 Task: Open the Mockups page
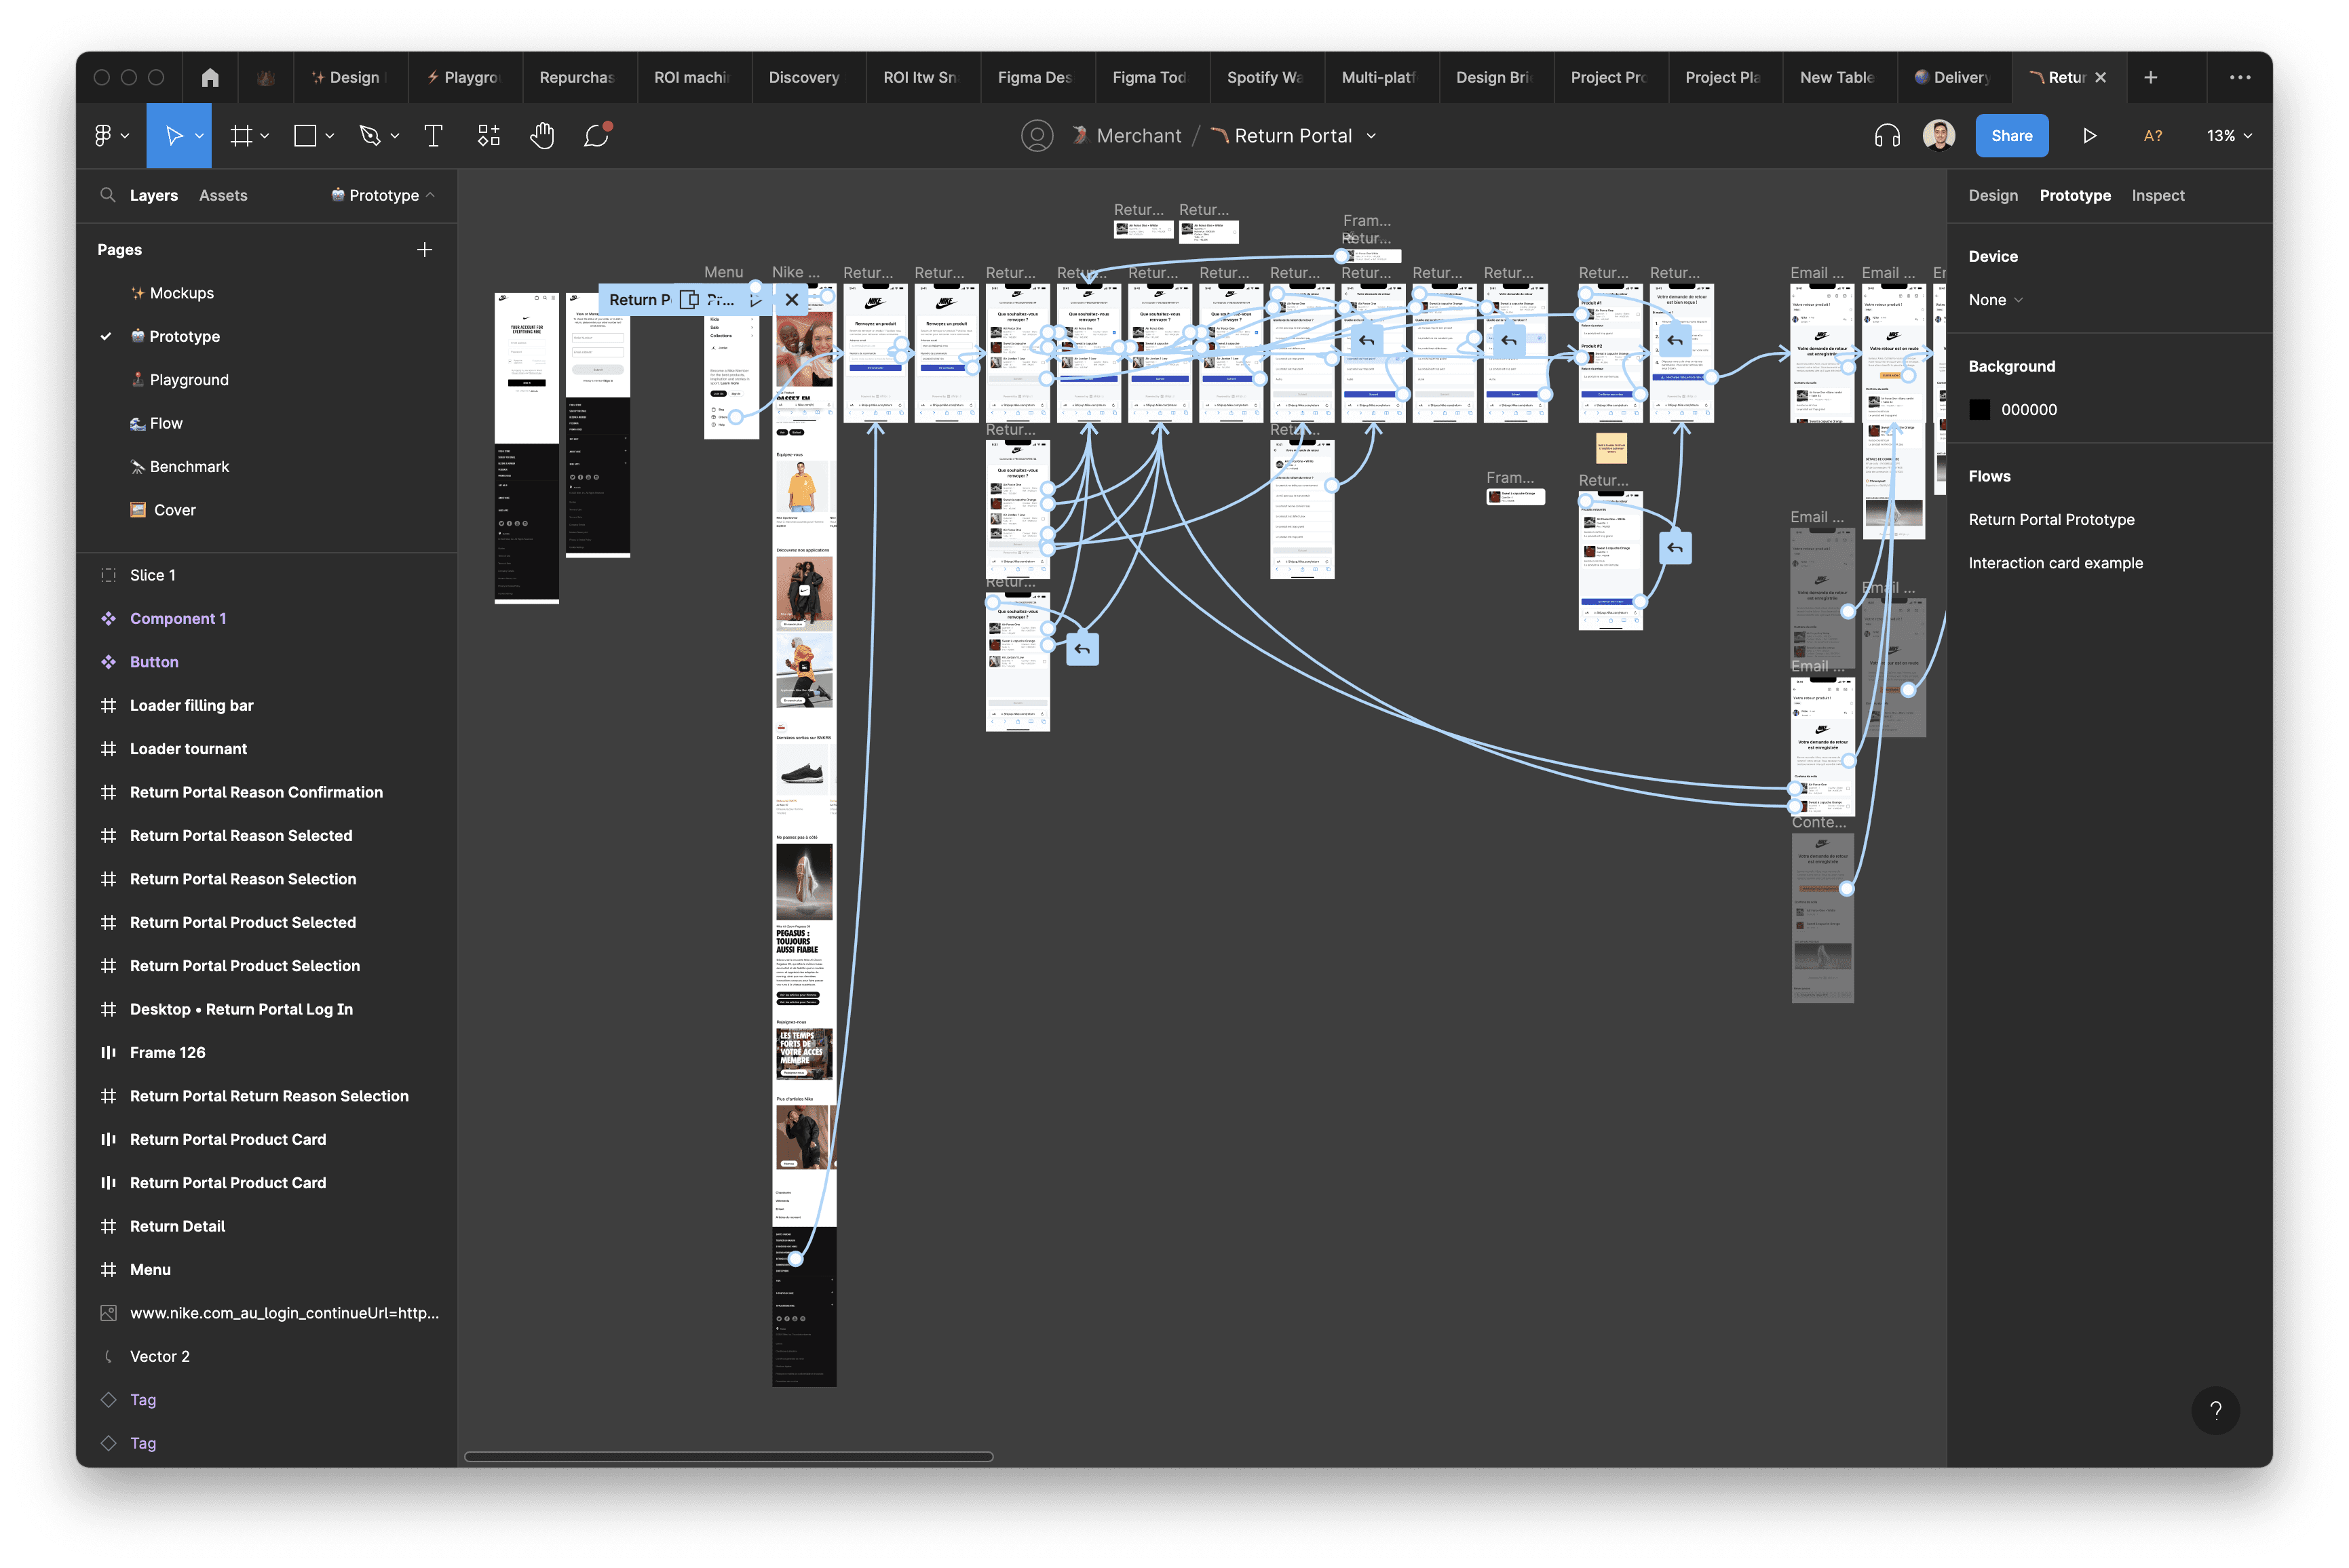point(181,293)
